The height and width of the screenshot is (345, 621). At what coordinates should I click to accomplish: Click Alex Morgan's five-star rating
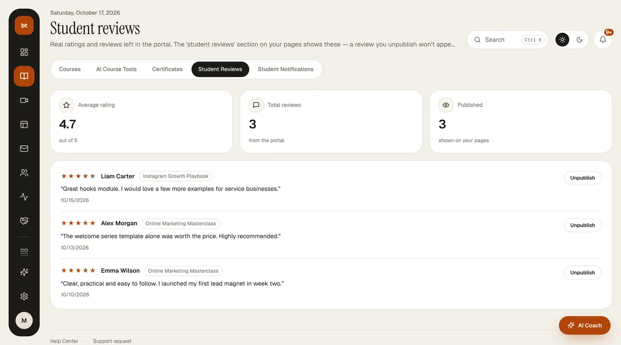click(x=78, y=223)
